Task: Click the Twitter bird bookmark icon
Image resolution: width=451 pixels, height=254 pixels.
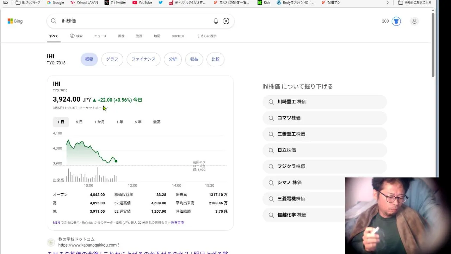Action: click(161, 2)
